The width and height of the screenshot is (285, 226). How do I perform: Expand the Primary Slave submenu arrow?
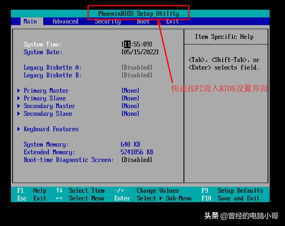tap(19, 98)
